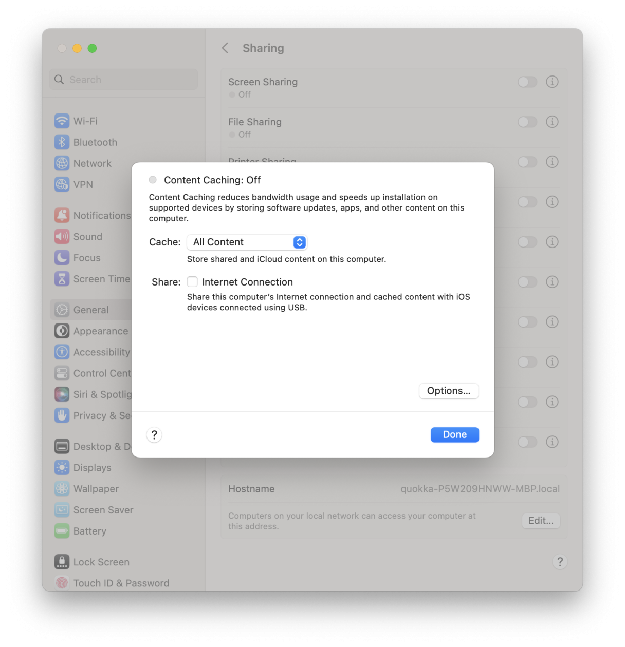Click the Options… button in dialog
The height and width of the screenshot is (647, 625).
click(449, 391)
